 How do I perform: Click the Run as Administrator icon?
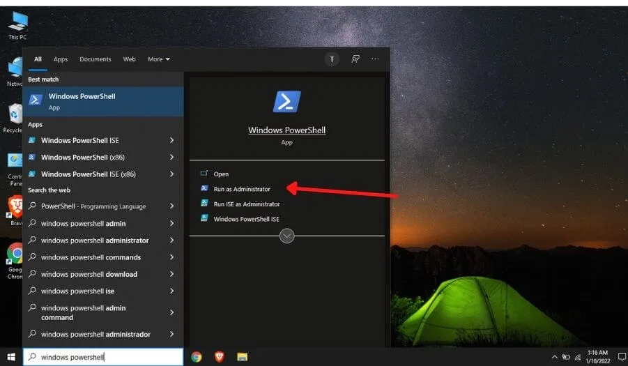[x=204, y=188]
